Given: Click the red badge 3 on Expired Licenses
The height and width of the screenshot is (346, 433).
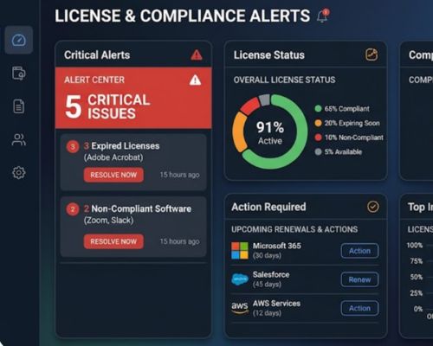Looking at the screenshot, I should point(73,146).
